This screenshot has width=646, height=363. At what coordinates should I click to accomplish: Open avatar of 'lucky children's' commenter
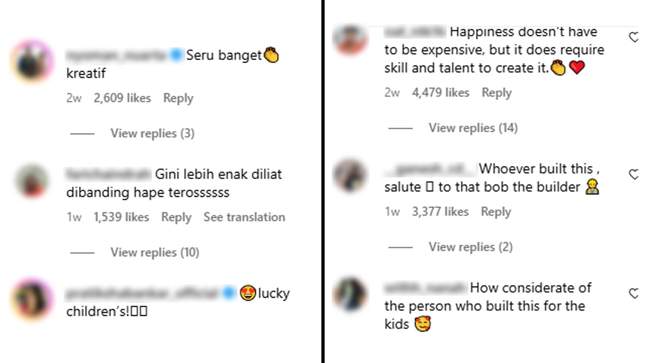pyautogui.click(x=32, y=300)
